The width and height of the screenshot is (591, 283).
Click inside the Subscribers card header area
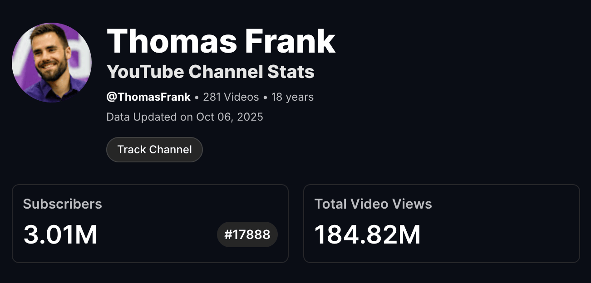pyautogui.click(x=62, y=204)
